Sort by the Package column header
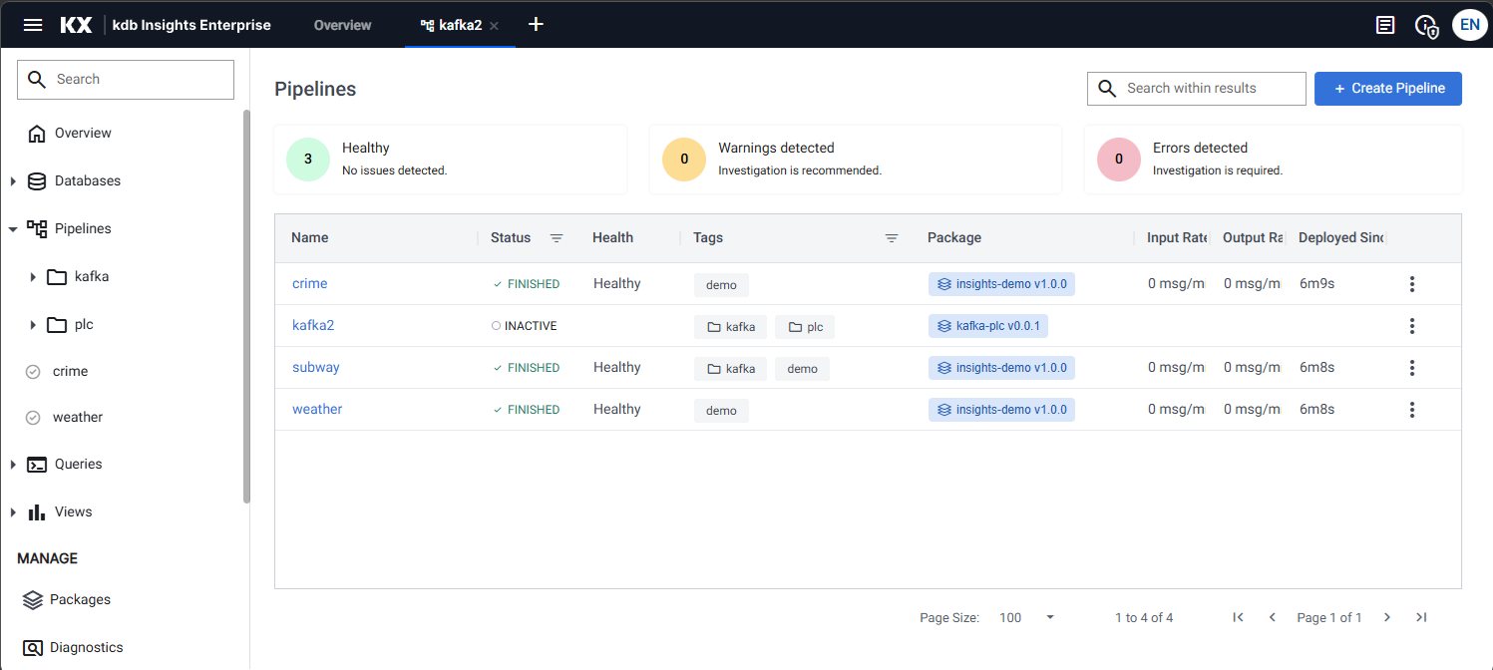The image size is (1493, 670). 954,238
